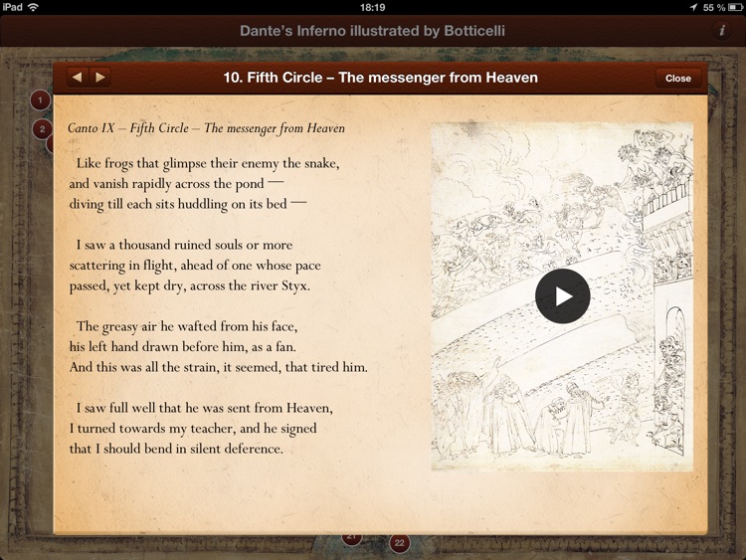The height and width of the screenshot is (560, 746).
Task: Tap the '55 %' battery percentage
Action: (714, 8)
